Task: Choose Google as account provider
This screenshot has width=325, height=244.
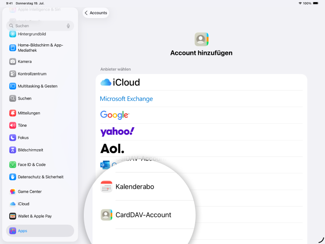Action: click(x=114, y=115)
